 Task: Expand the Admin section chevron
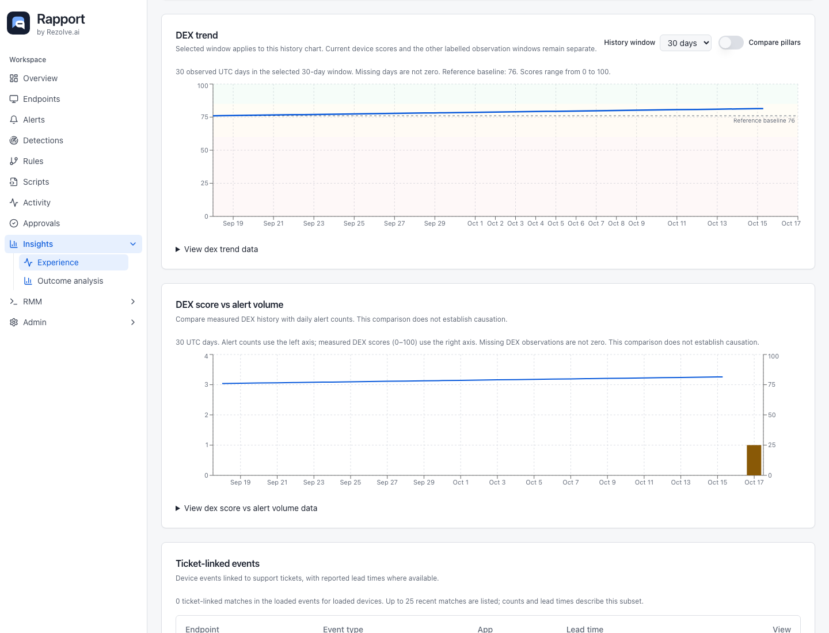[133, 322]
